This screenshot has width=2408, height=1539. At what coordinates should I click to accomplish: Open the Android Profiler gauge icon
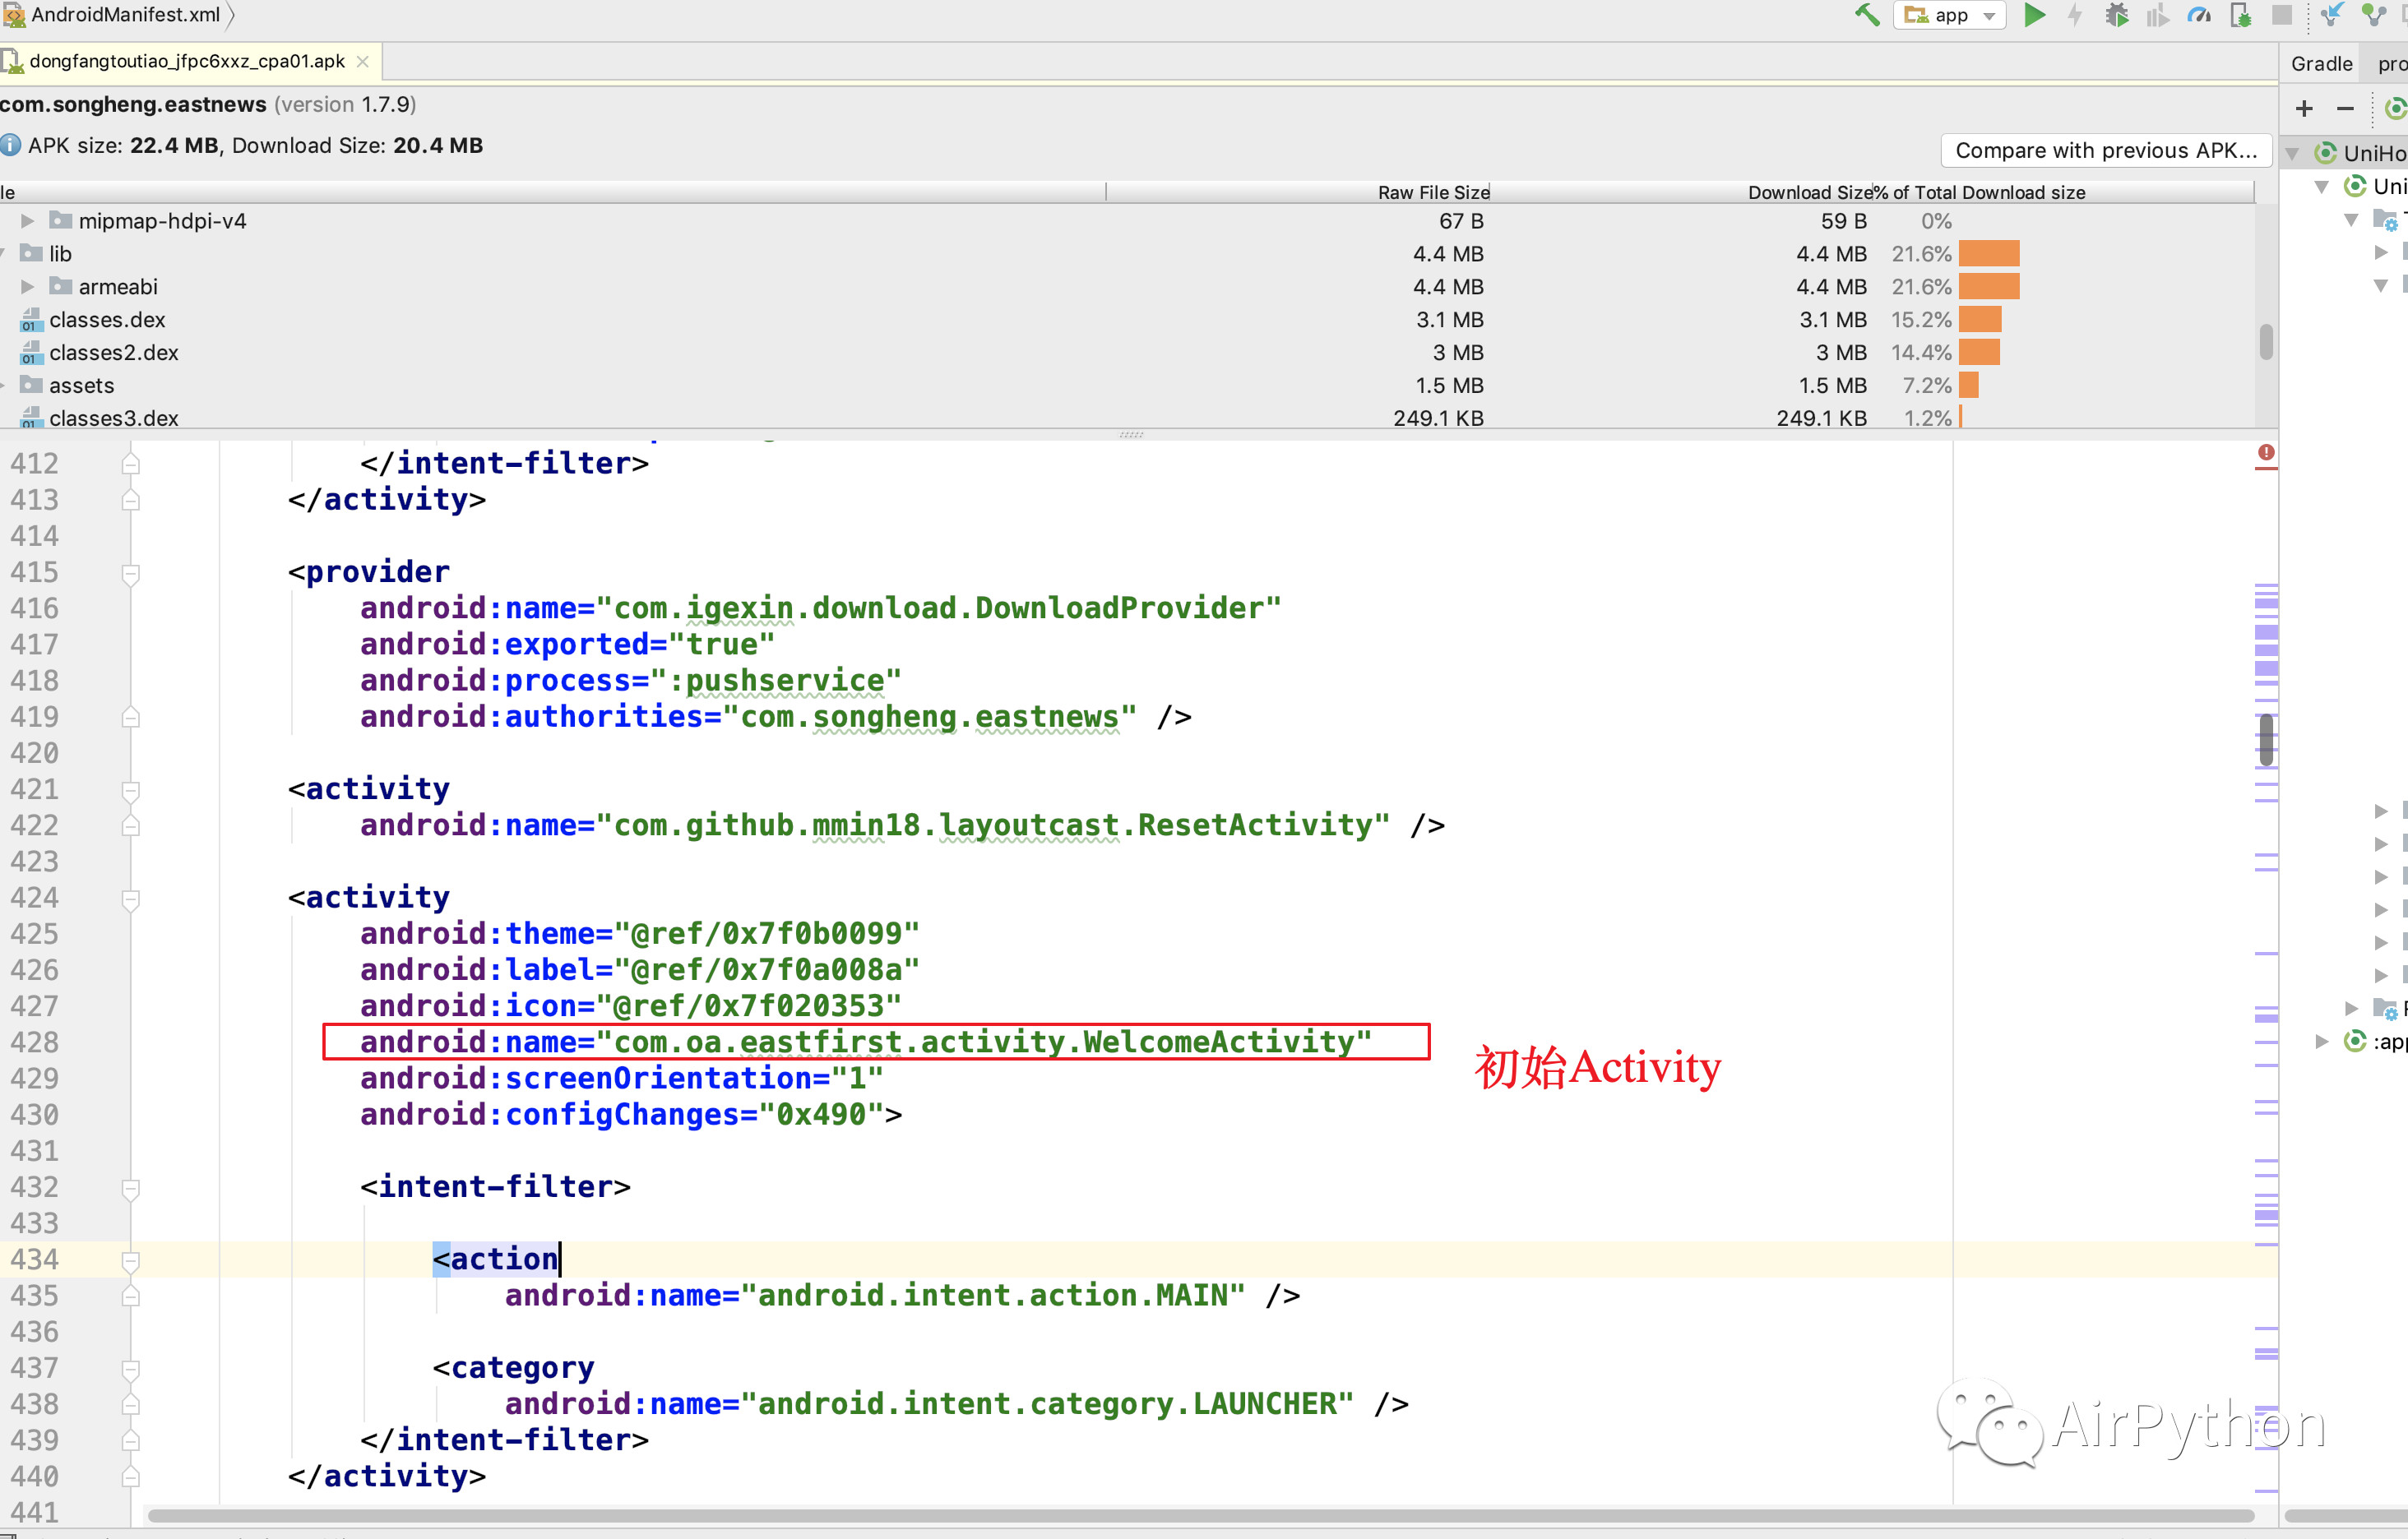point(2198,15)
